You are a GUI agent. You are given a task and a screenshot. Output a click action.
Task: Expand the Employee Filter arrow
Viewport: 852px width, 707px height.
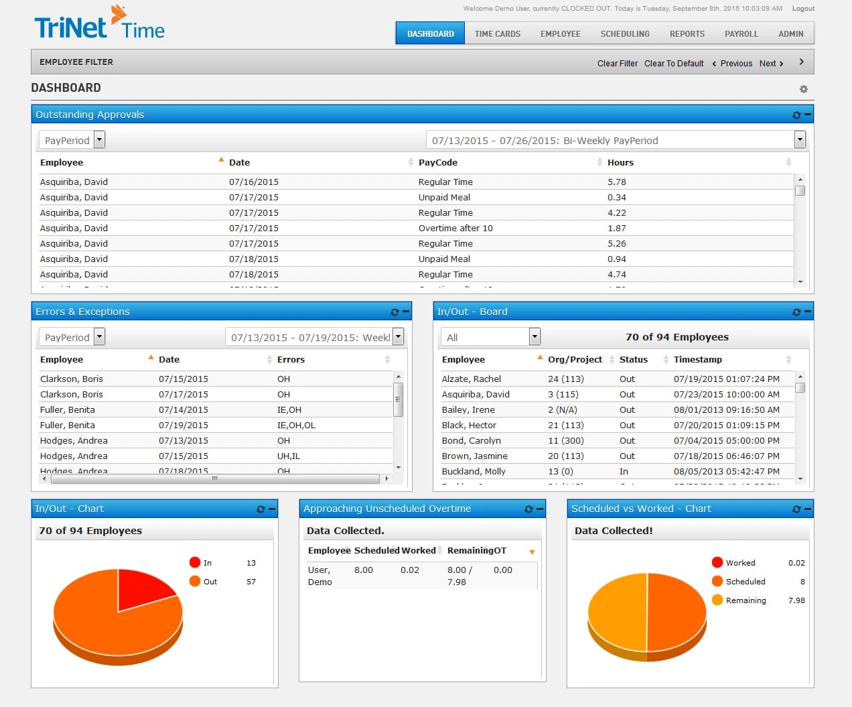click(x=802, y=62)
